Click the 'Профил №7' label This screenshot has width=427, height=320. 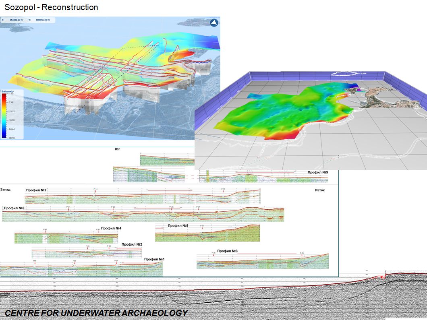click(36, 190)
